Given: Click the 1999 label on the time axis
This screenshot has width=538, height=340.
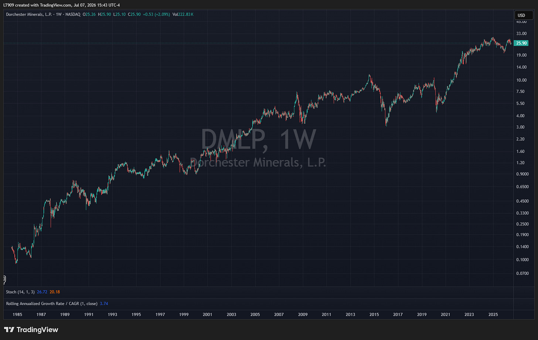Looking at the screenshot, I should pos(184,314).
